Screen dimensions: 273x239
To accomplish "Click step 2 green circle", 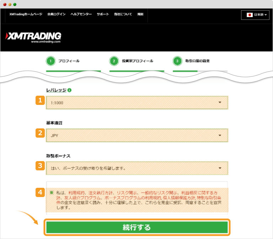I will pyautogui.click(x=114, y=61).
